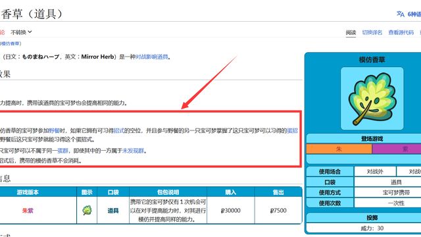Open the 查看源代码 tab

(401, 32)
